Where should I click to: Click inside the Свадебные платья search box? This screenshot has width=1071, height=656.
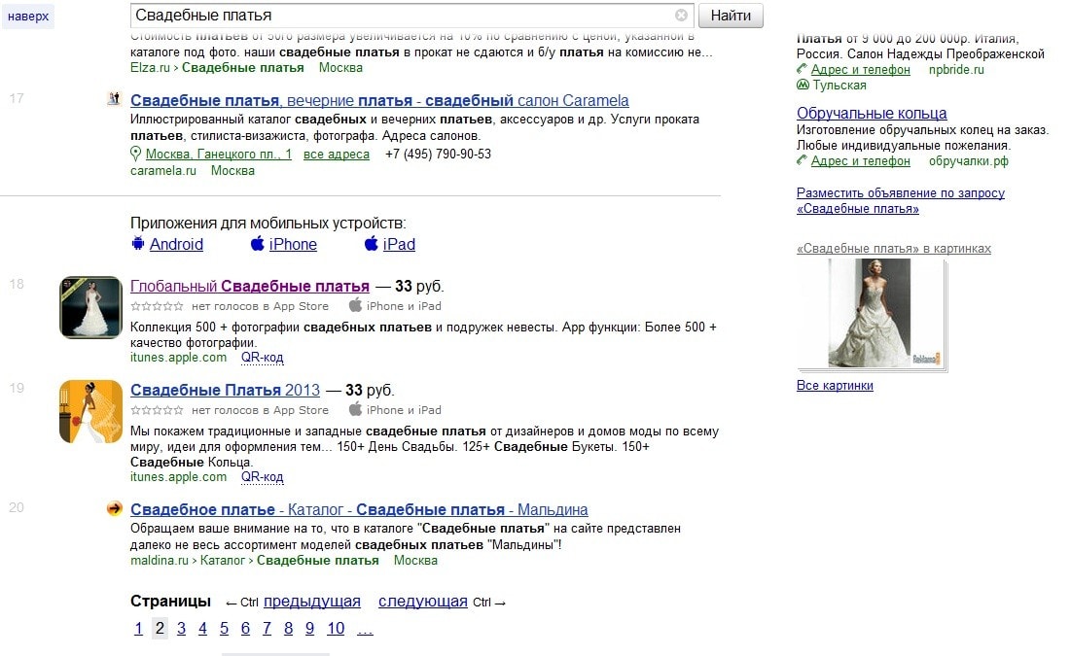tap(399, 16)
